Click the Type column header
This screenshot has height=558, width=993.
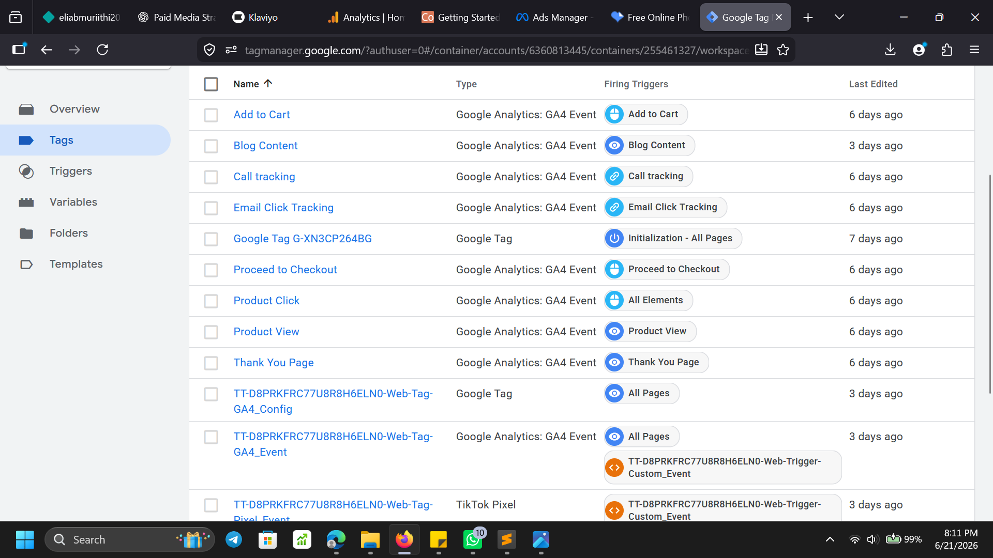tap(467, 84)
